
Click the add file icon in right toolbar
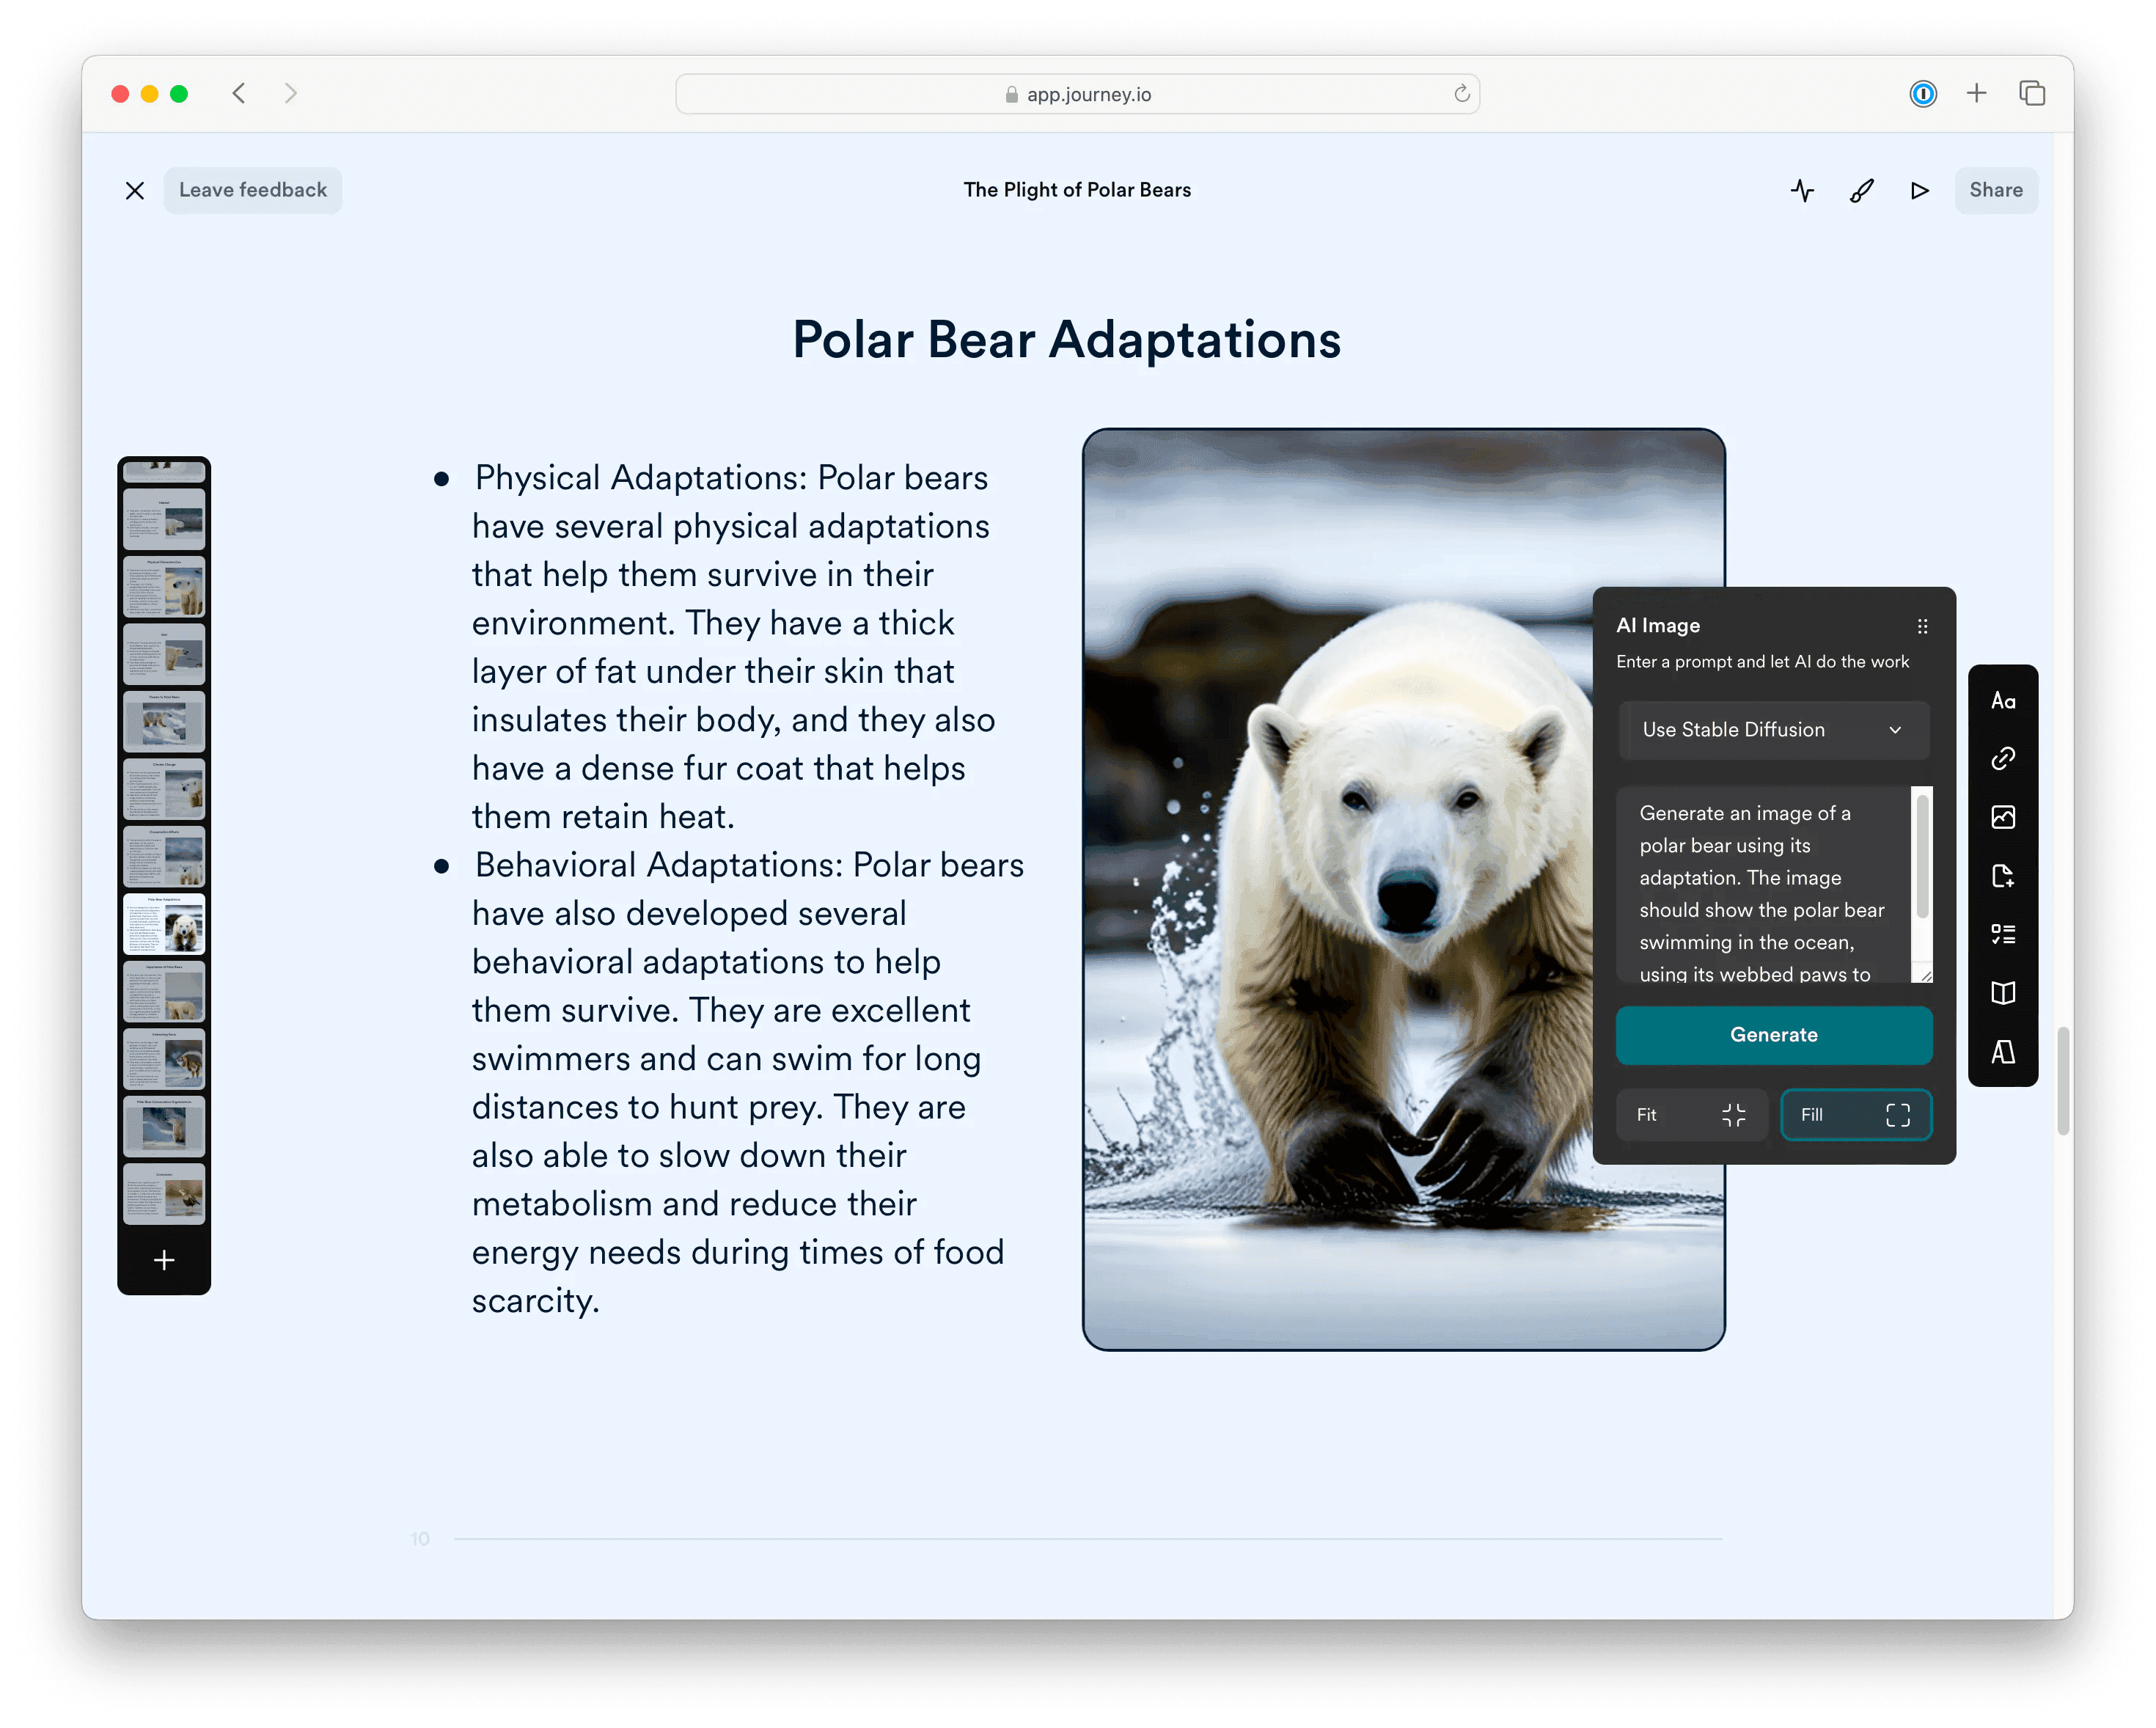coord(2002,876)
